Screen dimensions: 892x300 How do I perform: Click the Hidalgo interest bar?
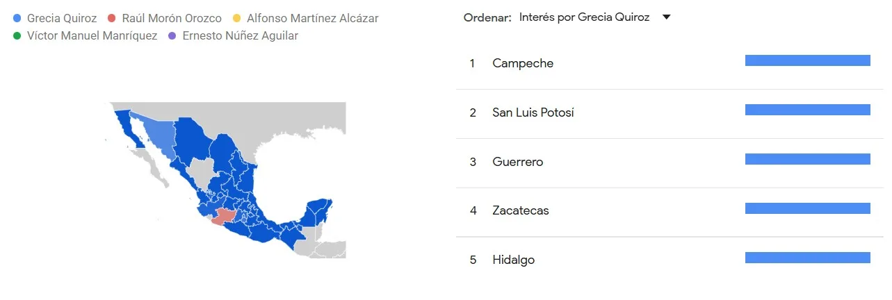(x=807, y=258)
